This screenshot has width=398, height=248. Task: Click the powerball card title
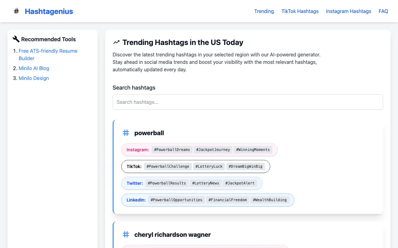pos(149,133)
